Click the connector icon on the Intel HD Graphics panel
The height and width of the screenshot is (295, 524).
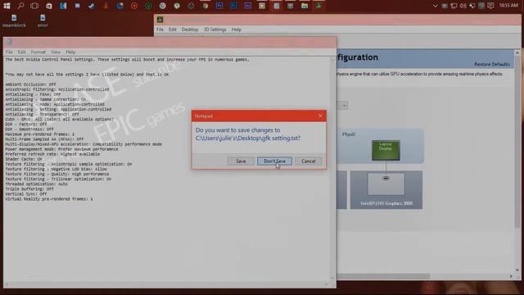pyautogui.click(x=386, y=179)
